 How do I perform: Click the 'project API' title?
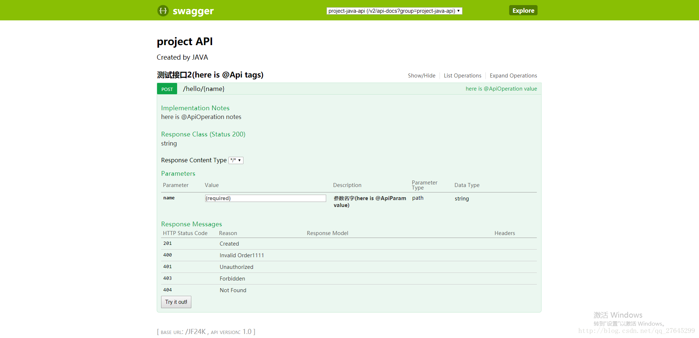[185, 41]
